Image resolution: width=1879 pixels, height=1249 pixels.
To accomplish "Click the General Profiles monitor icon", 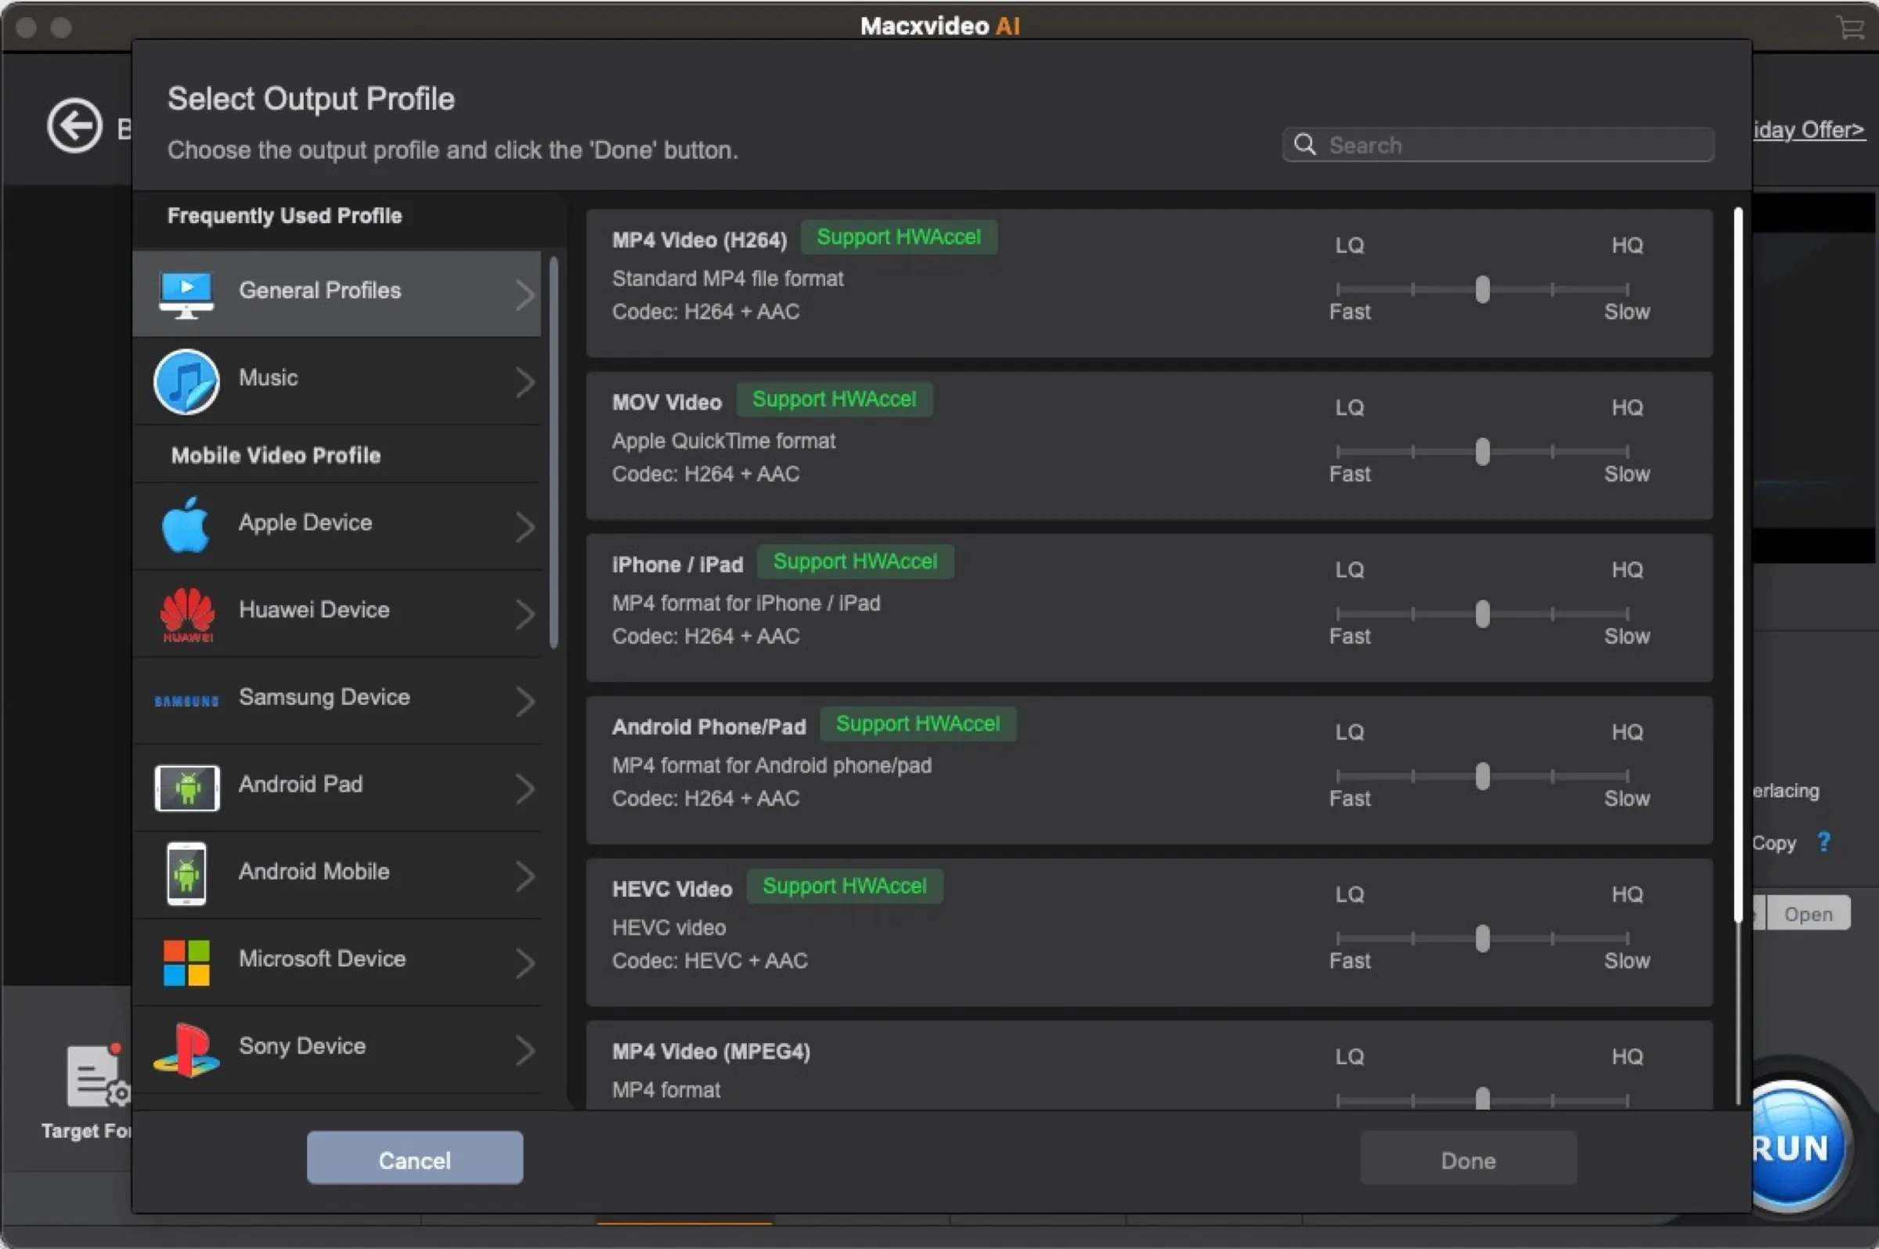I will pyautogui.click(x=186, y=294).
